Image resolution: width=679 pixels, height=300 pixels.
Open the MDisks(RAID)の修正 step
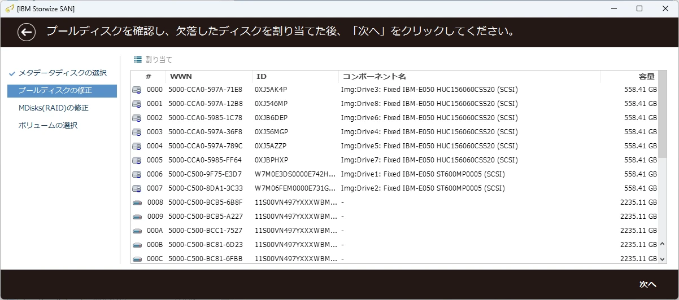tap(54, 108)
